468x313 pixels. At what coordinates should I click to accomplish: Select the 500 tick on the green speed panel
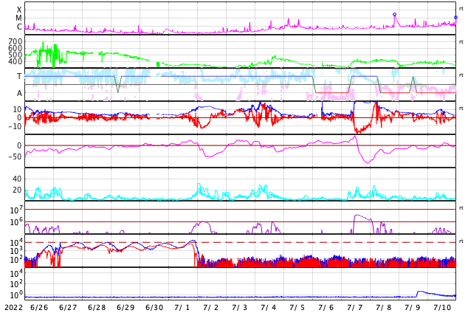pyautogui.click(x=16, y=55)
